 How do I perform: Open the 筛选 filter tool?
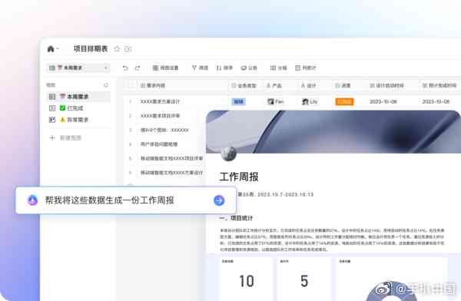click(200, 68)
